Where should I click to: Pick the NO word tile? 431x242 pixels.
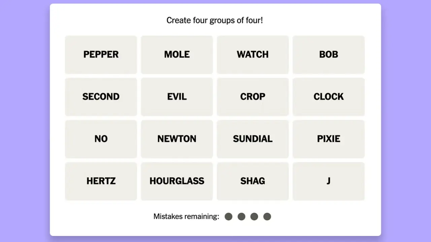pyautogui.click(x=101, y=139)
